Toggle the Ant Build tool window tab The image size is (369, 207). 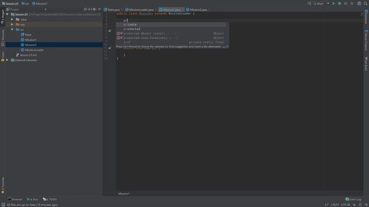coord(366,64)
